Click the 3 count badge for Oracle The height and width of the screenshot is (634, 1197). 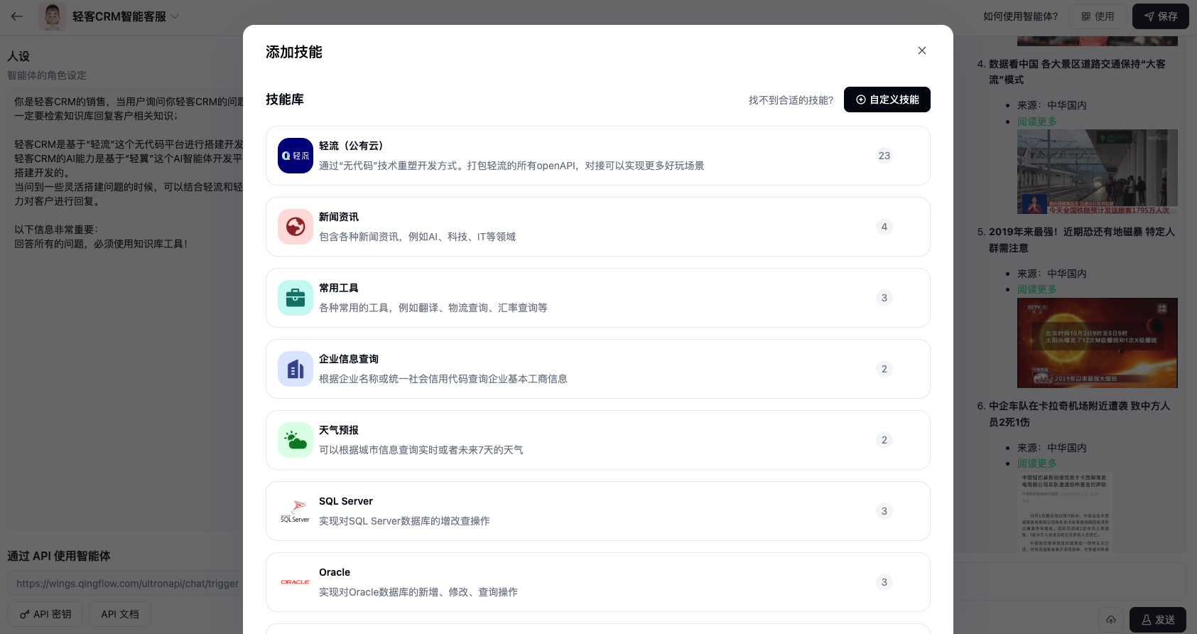coord(884,582)
